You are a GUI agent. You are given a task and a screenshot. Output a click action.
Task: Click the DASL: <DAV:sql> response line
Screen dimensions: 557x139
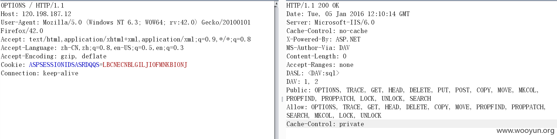coord(313,73)
